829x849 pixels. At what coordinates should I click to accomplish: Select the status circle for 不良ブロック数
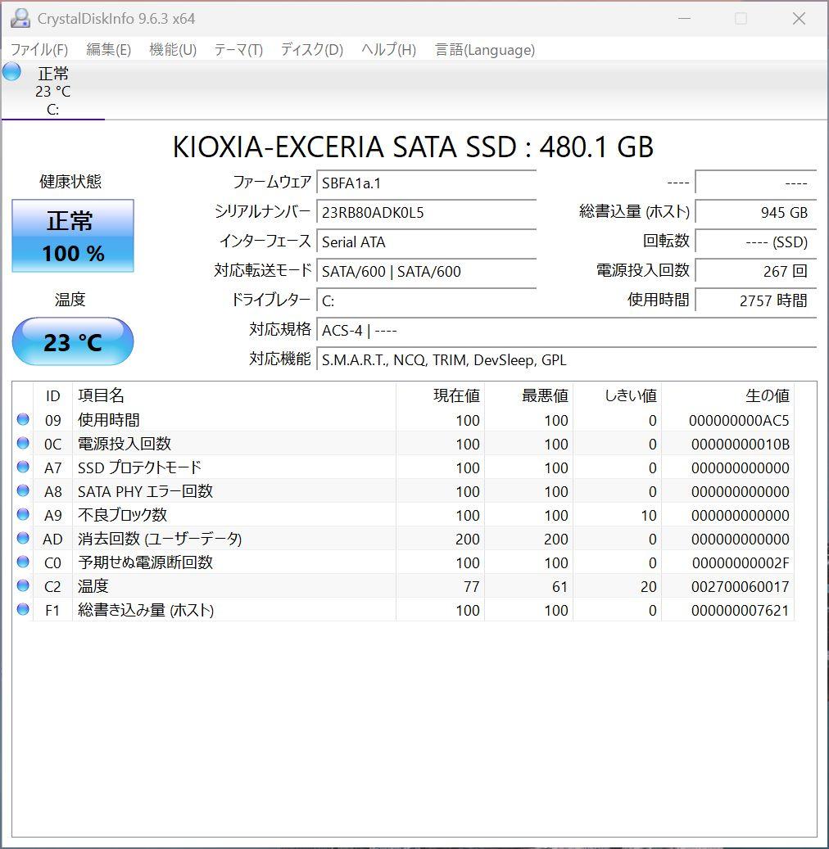23,515
